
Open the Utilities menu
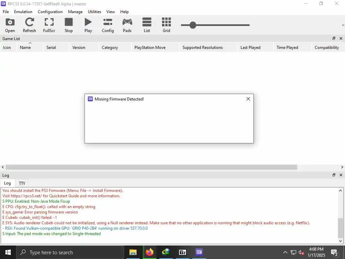94,12
